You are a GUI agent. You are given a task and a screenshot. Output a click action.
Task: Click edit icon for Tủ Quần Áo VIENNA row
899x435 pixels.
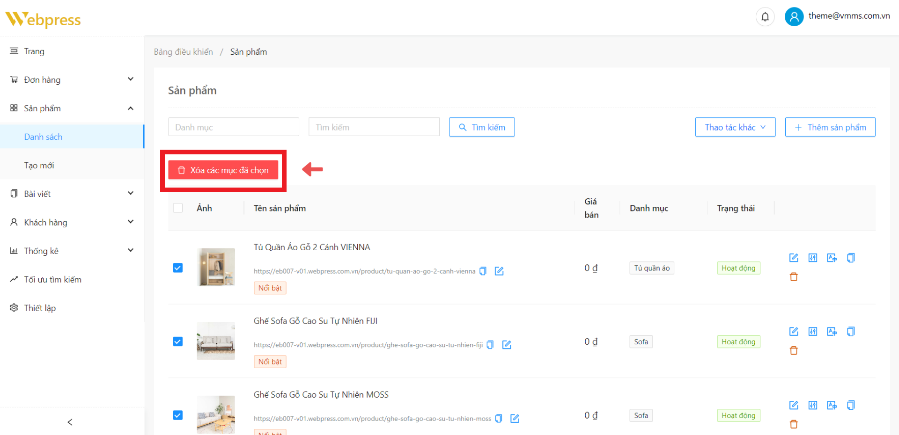794,258
